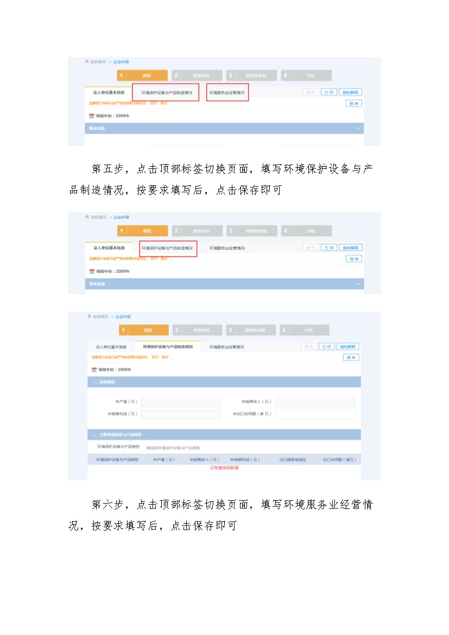The image size is (449, 635).
Task: Collapse the 基本信息 section in the top screenshot
Action: tap(358, 129)
